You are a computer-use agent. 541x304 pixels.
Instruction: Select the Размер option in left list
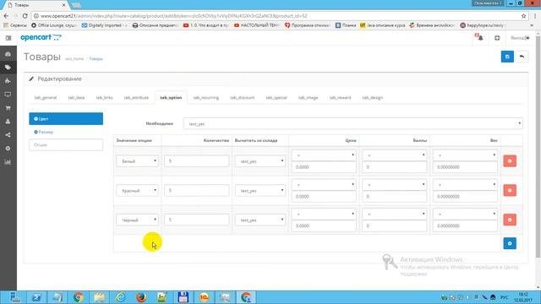point(66,132)
